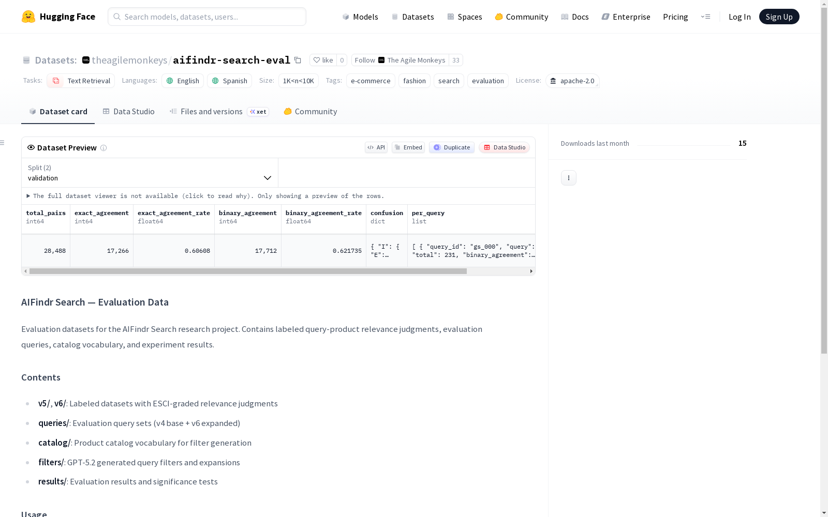Switch to the Dataset card tab
828x517 pixels.
pos(58,111)
